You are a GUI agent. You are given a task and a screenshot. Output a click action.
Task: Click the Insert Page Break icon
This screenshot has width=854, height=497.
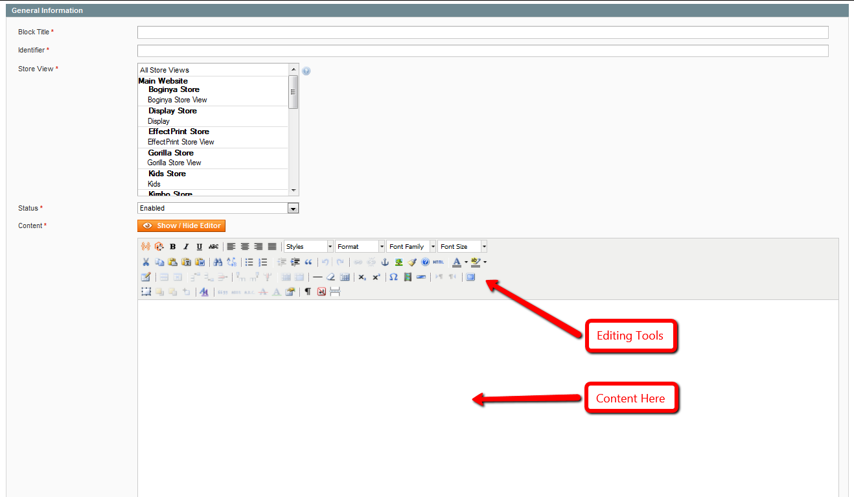click(335, 292)
